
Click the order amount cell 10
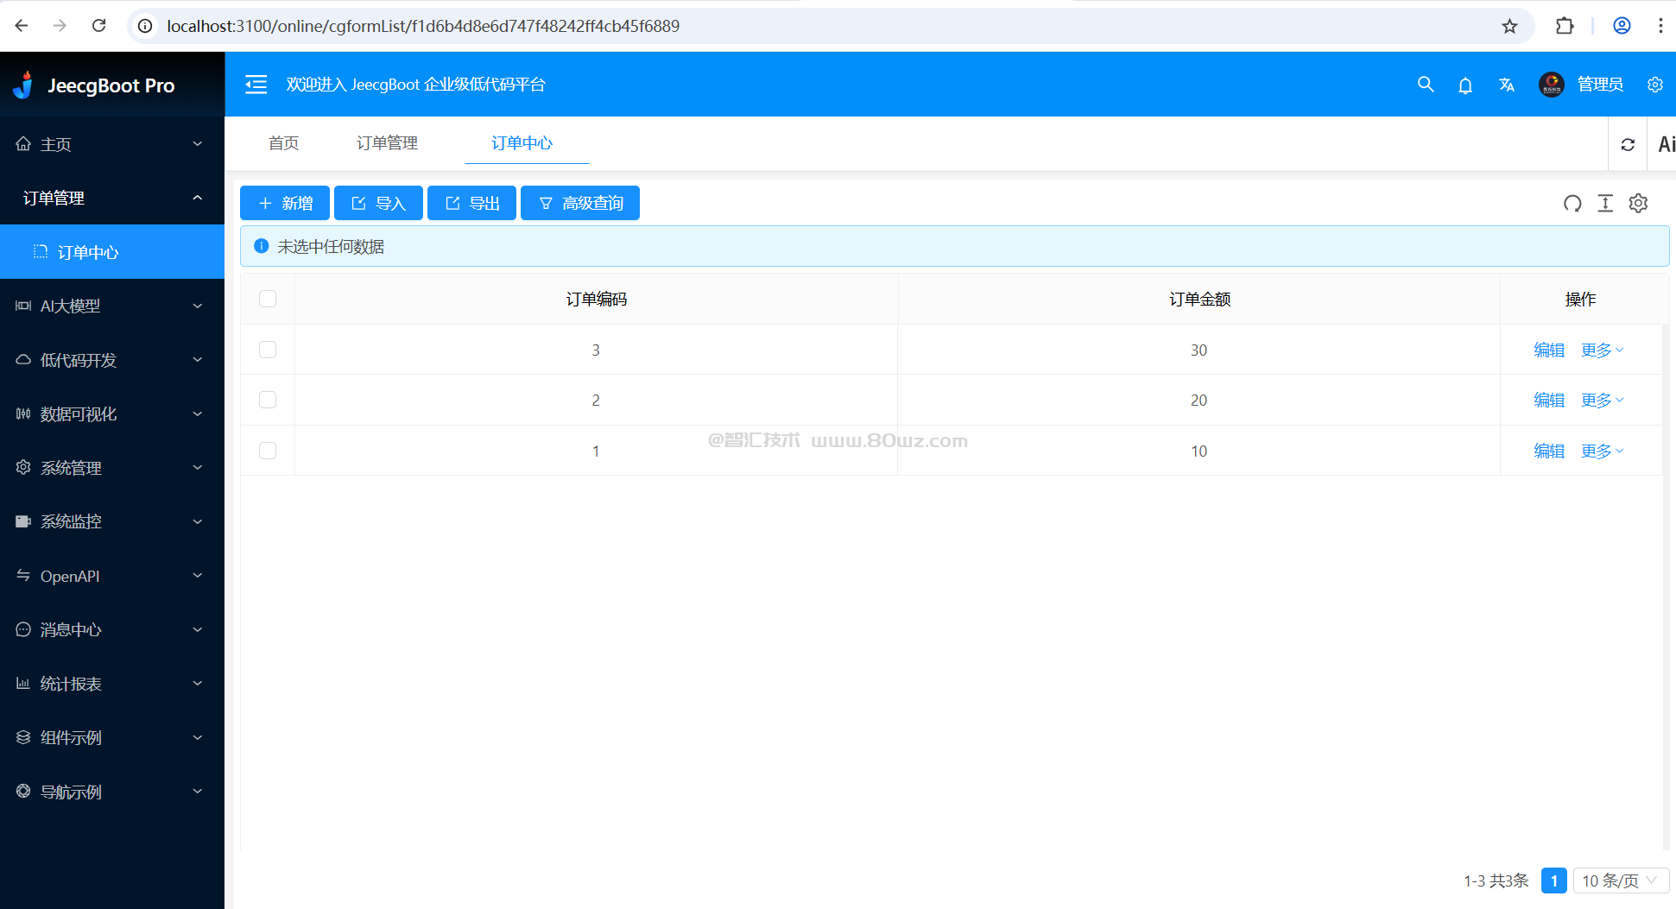click(x=1198, y=451)
